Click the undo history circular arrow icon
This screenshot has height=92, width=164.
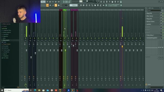tap(101, 2)
